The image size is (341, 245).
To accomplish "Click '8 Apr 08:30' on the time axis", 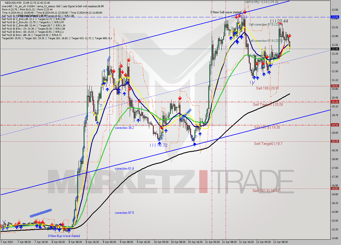I will (76, 242).
